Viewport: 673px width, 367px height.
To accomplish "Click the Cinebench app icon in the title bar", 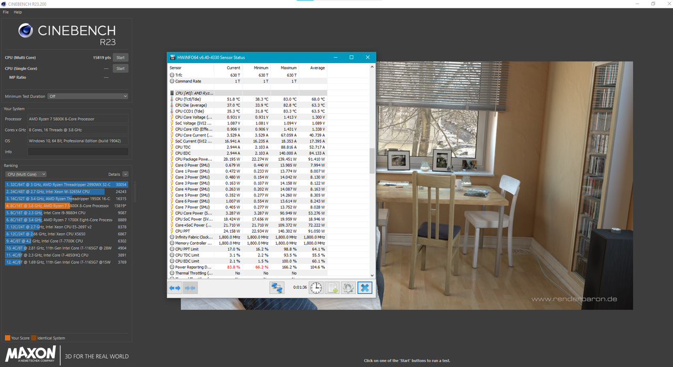I will [4, 4].
